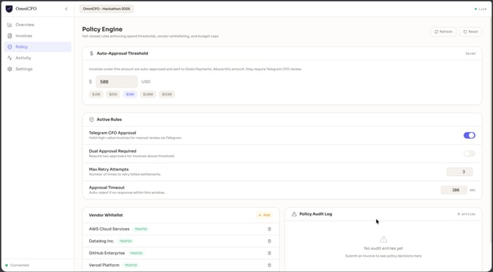Delete GitHub Enterprise with its trash icon
Image resolution: width=493 pixels, height=272 pixels.
(x=270, y=253)
